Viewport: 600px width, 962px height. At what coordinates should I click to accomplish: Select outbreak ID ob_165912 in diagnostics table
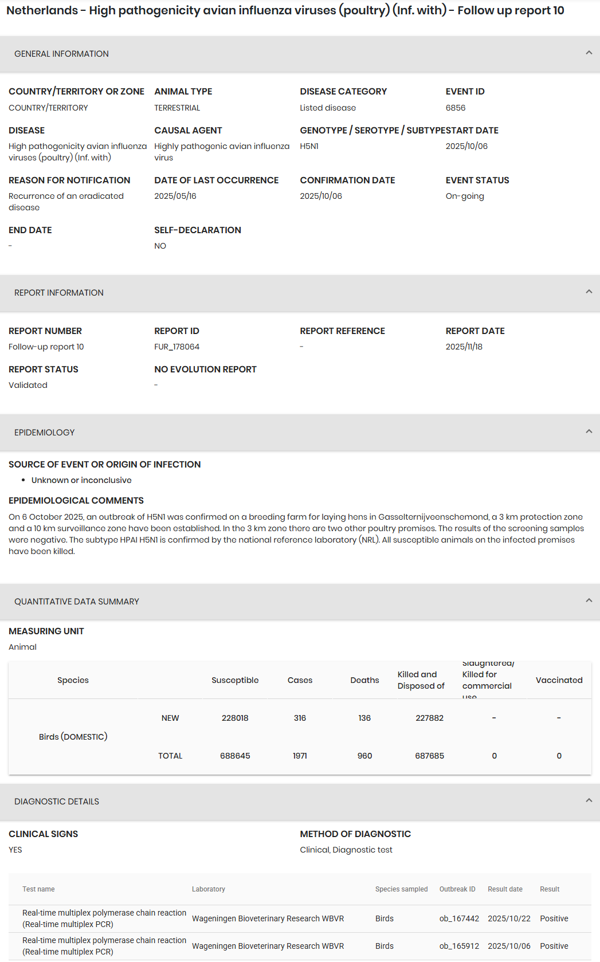459,946
